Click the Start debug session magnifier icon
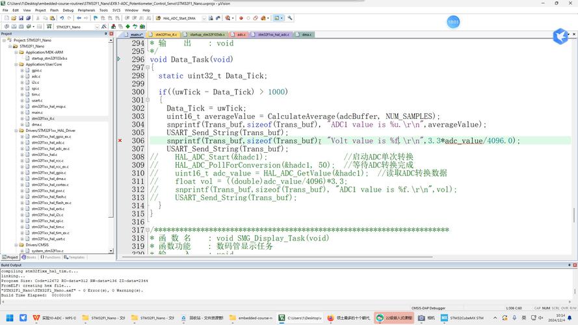This screenshot has width=578, height=325. pyautogui.click(x=229, y=18)
